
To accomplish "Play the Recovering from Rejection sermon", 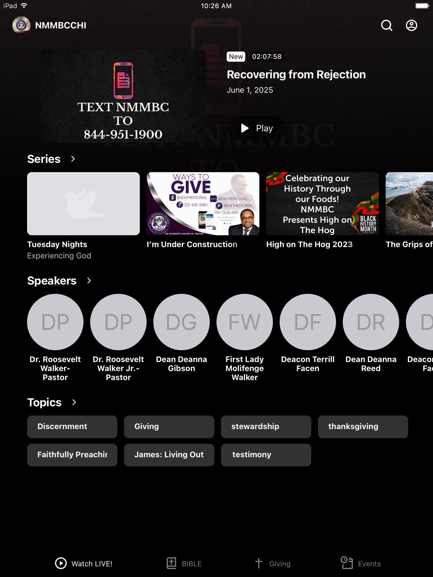I will (257, 128).
